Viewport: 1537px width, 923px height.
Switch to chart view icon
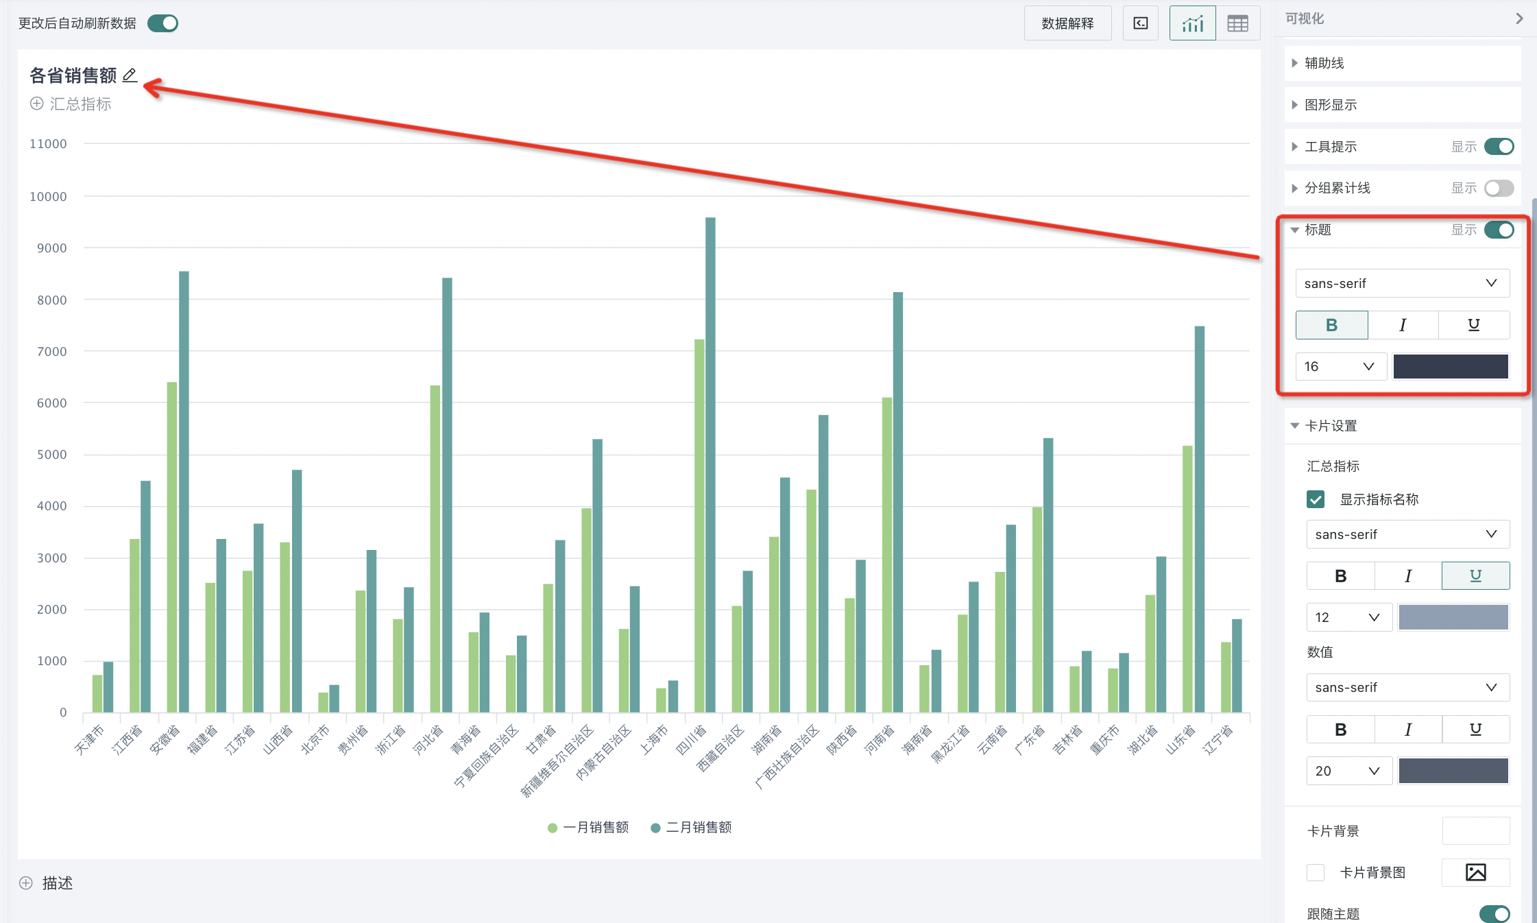pyautogui.click(x=1192, y=23)
